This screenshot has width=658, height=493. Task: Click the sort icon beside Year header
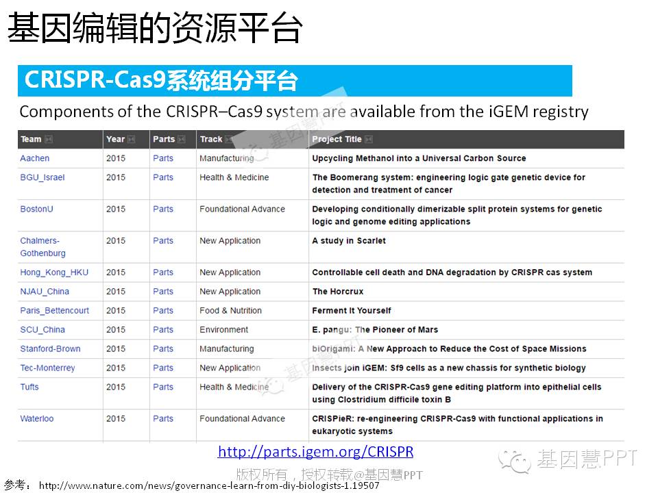[132, 140]
